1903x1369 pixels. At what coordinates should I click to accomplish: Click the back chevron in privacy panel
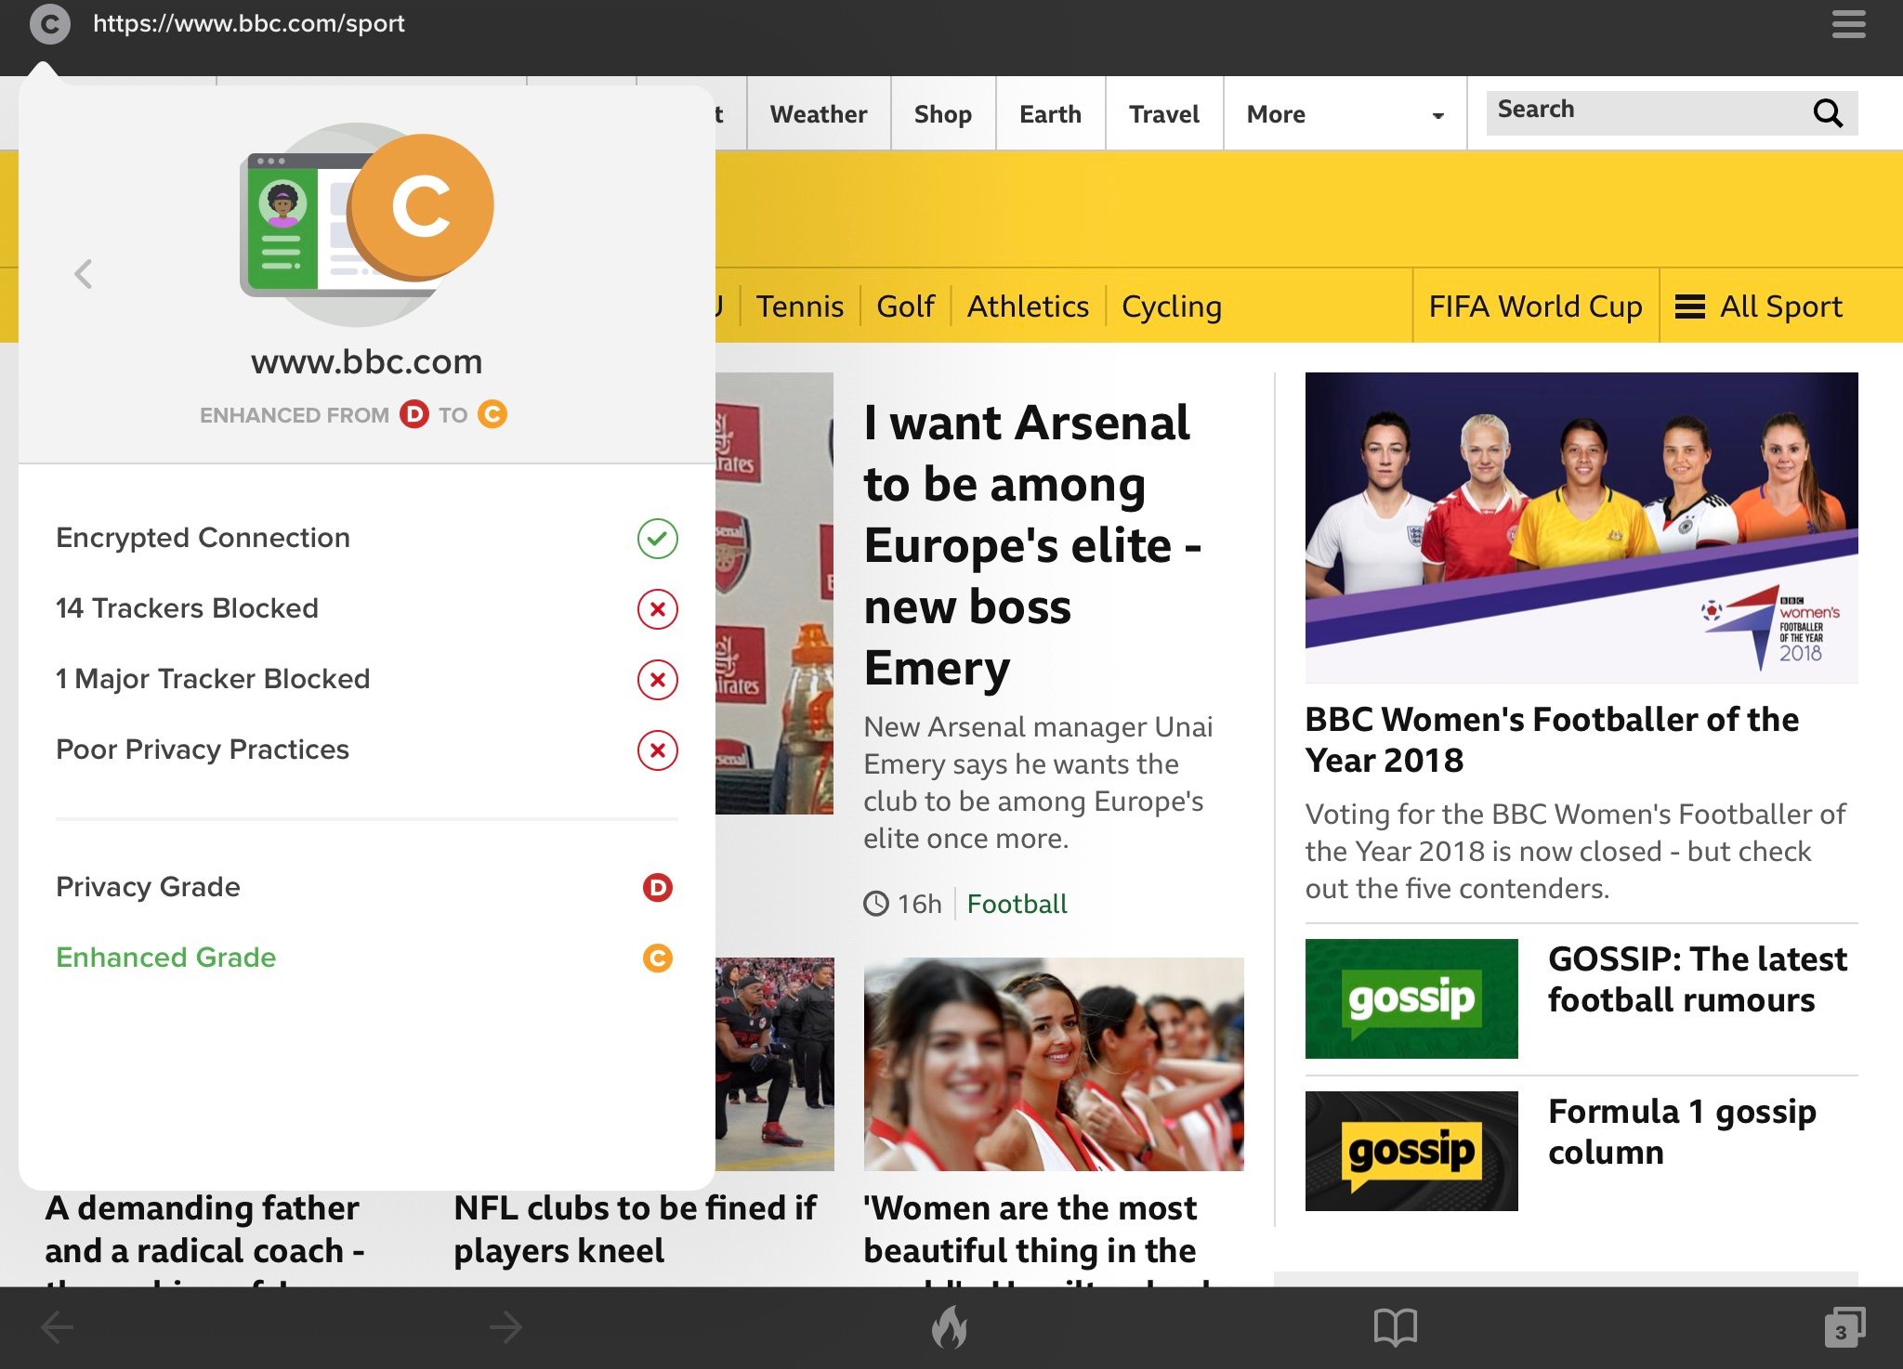tap(84, 274)
